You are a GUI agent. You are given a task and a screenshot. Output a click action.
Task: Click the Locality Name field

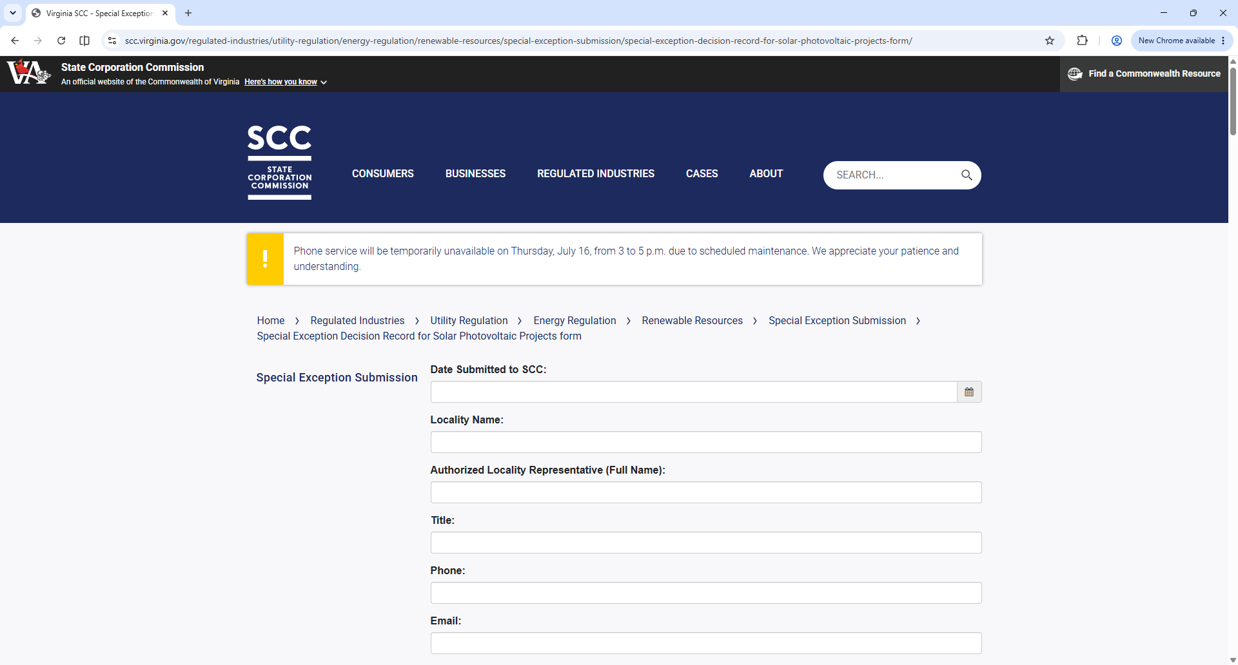(706, 442)
